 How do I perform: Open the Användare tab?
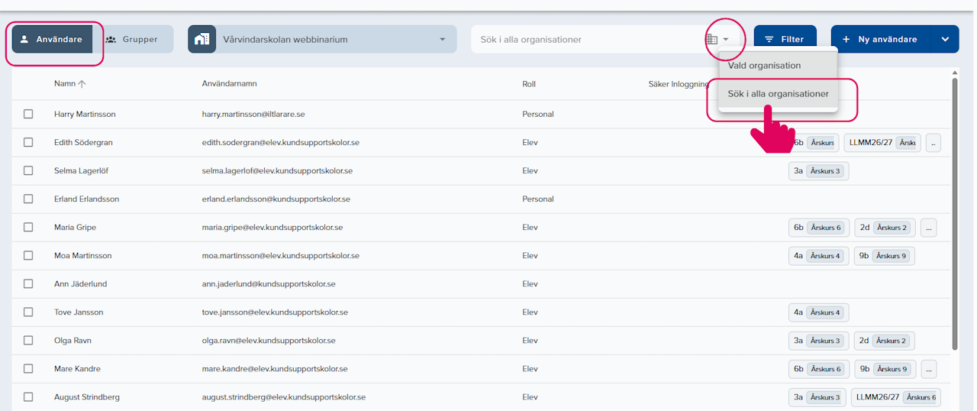[x=52, y=39]
